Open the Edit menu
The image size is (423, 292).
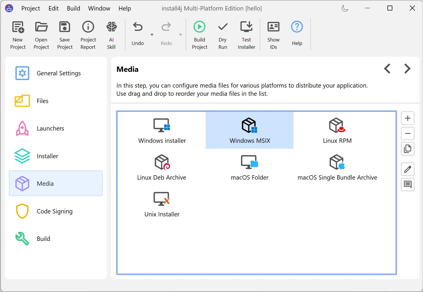pyautogui.click(x=54, y=8)
